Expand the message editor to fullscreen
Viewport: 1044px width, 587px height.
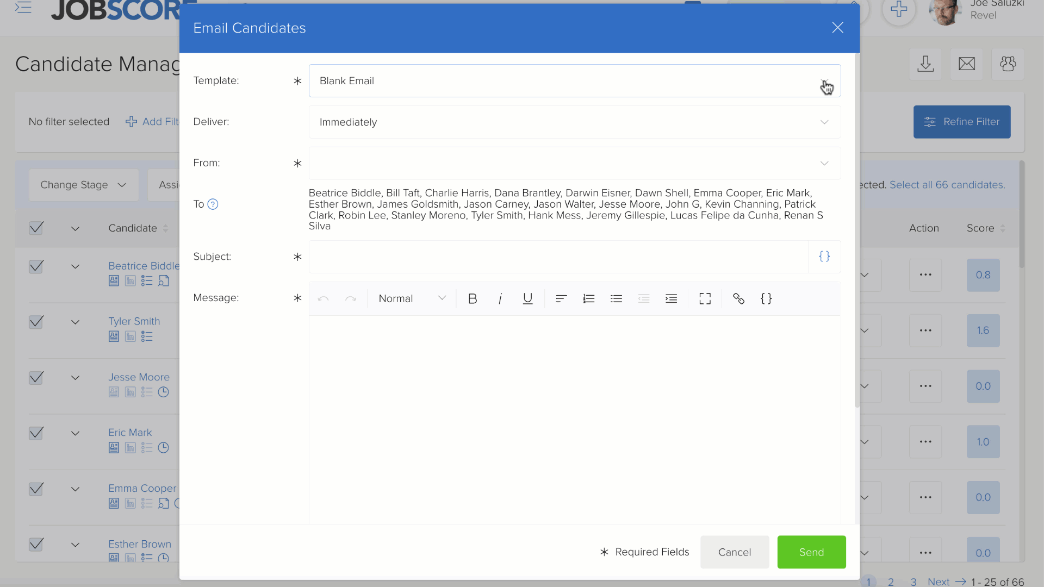tap(705, 298)
